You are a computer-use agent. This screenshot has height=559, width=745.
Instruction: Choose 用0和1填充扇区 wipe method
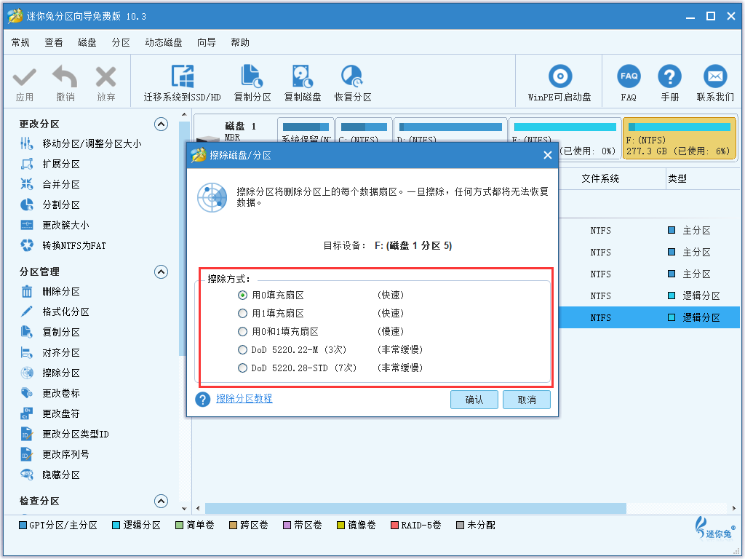pos(242,331)
